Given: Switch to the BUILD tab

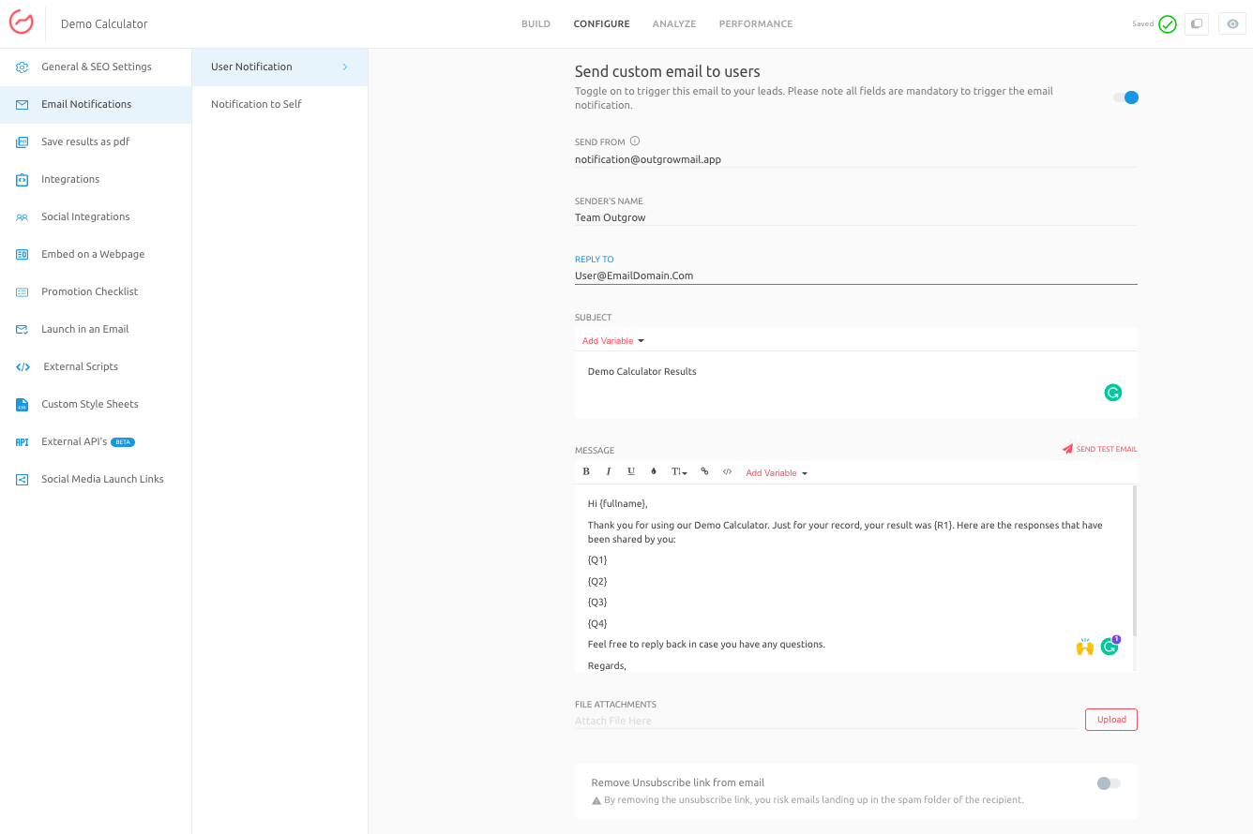Looking at the screenshot, I should click(536, 24).
